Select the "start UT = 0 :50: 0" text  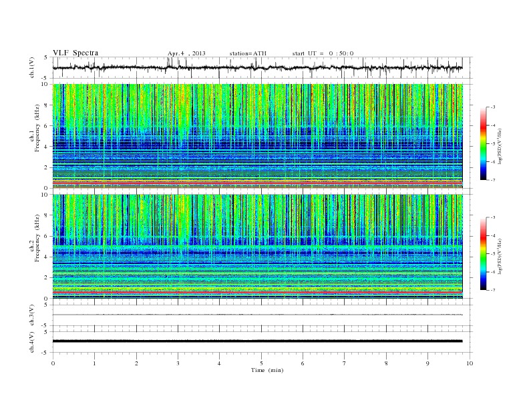[323, 53]
